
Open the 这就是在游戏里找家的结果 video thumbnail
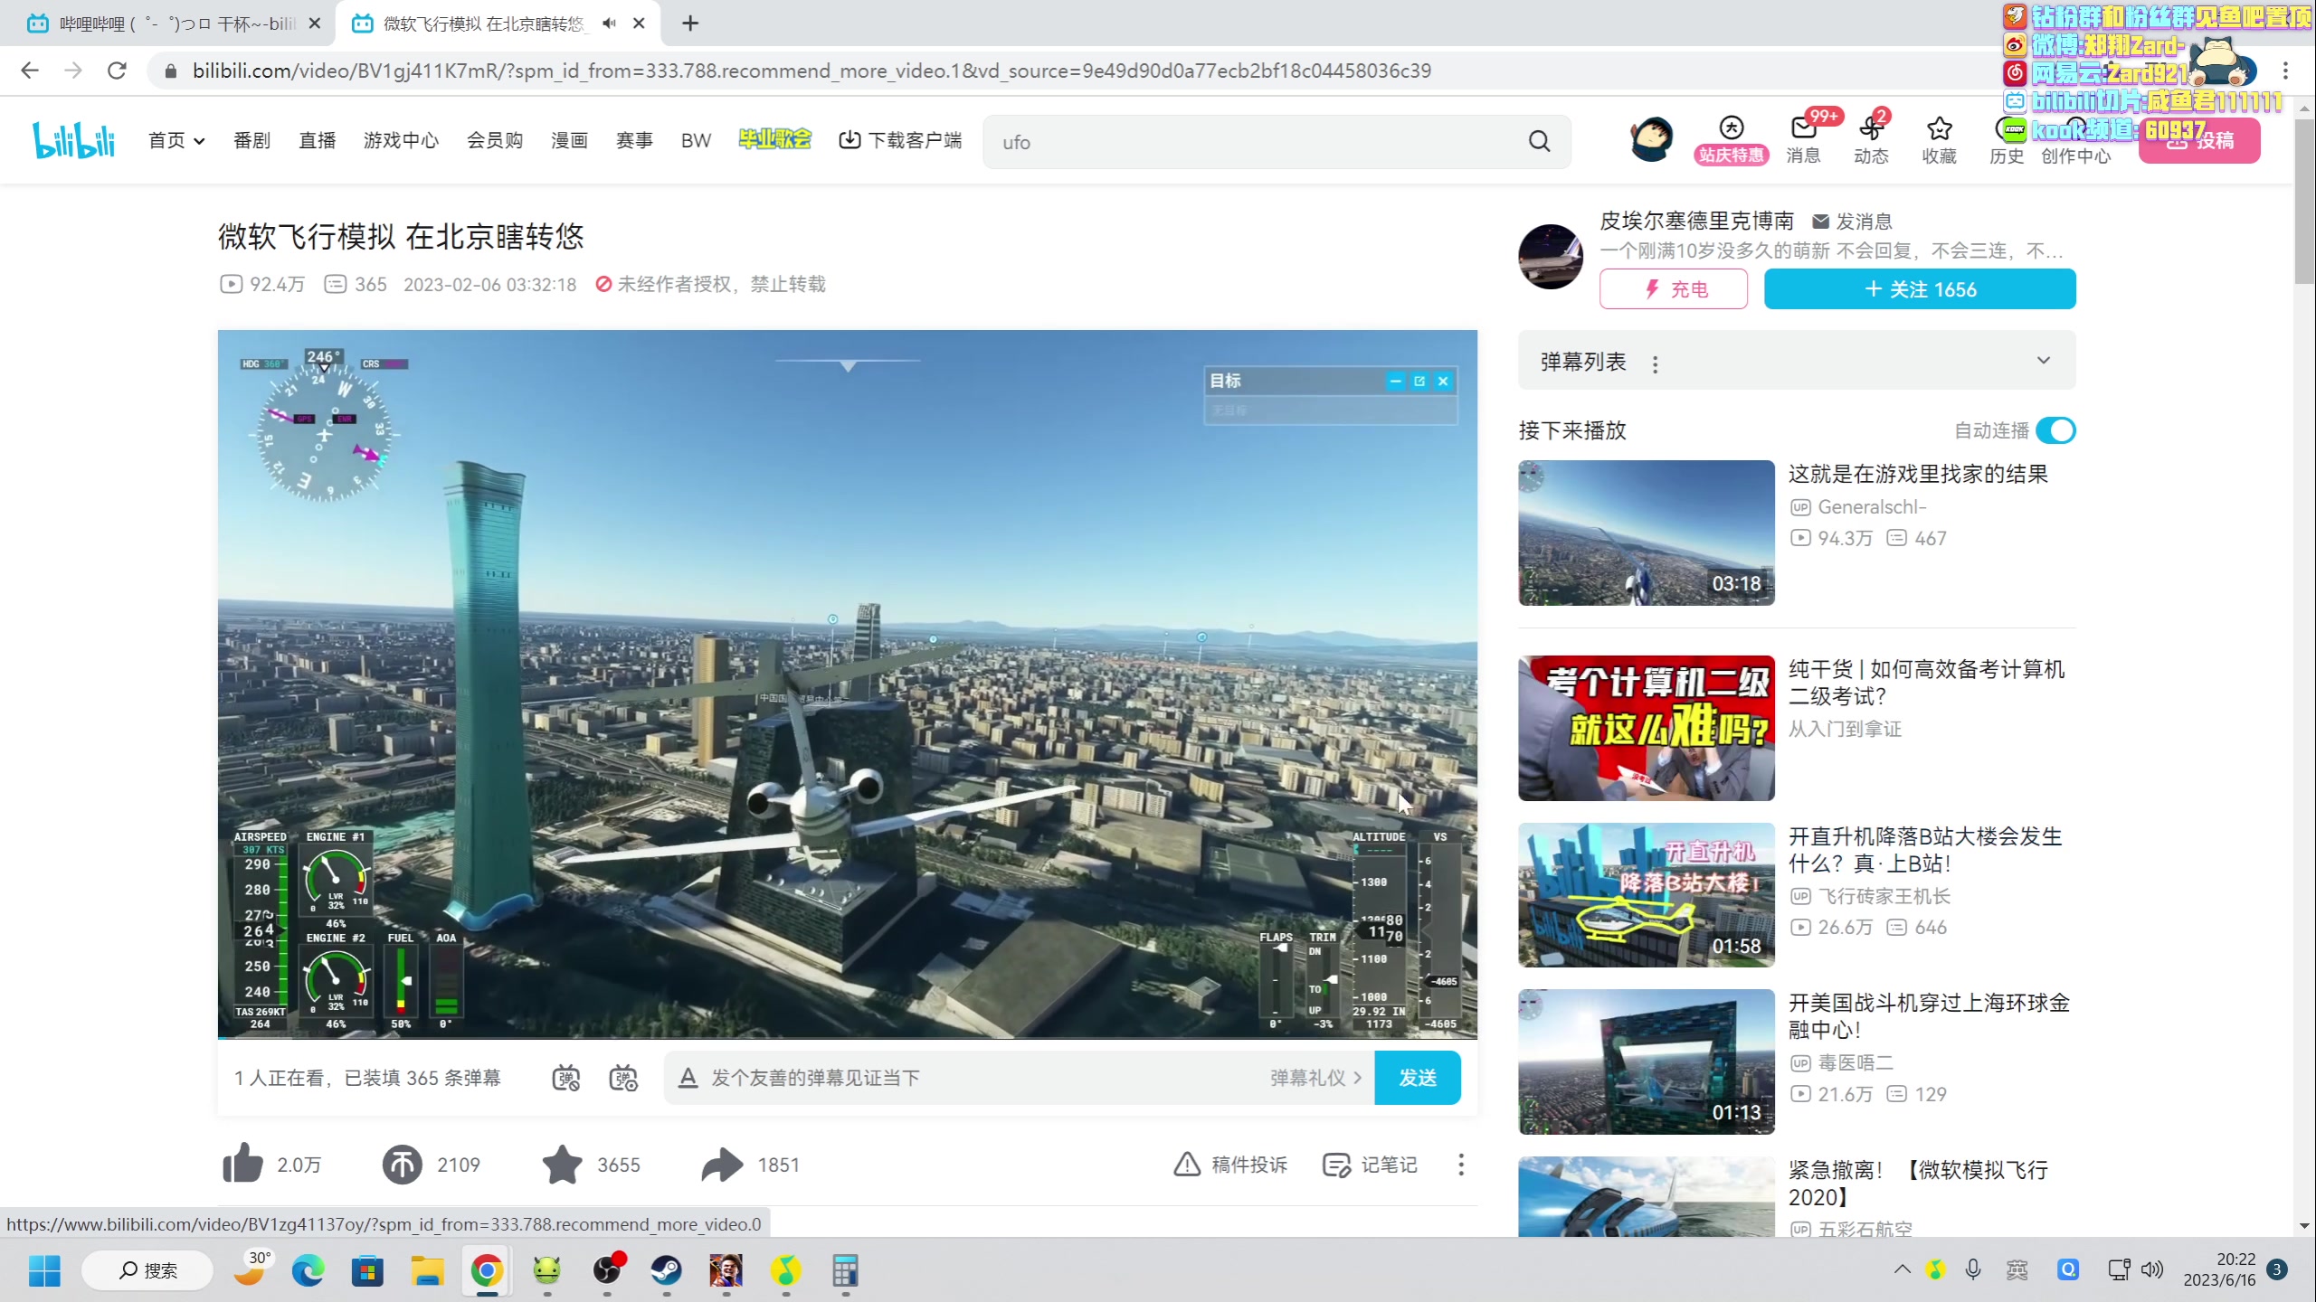pos(1646,533)
